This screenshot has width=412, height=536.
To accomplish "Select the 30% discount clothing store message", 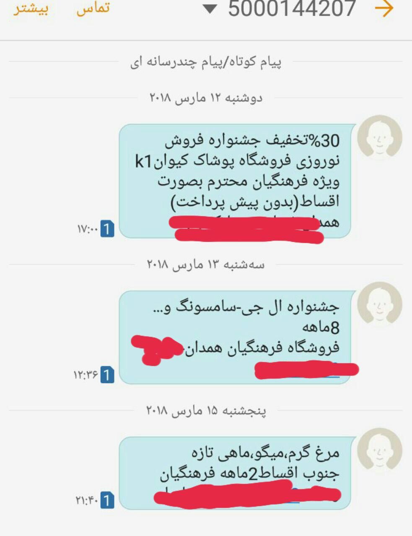I will (235, 181).
